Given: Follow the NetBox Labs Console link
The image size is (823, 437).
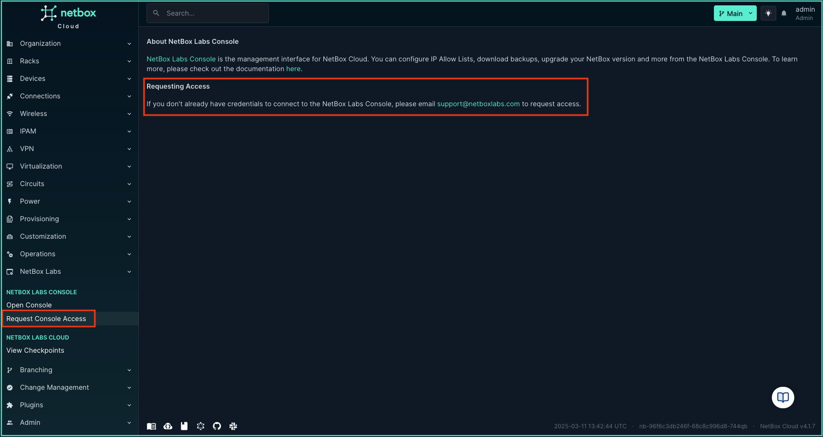Looking at the screenshot, I should (181, 59).
